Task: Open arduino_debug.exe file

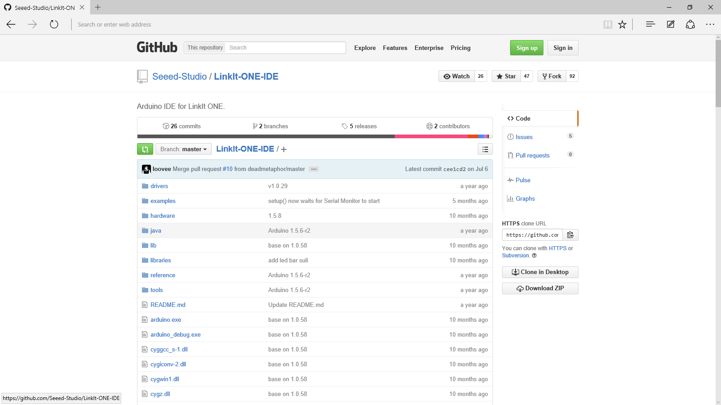Action: 175,334
